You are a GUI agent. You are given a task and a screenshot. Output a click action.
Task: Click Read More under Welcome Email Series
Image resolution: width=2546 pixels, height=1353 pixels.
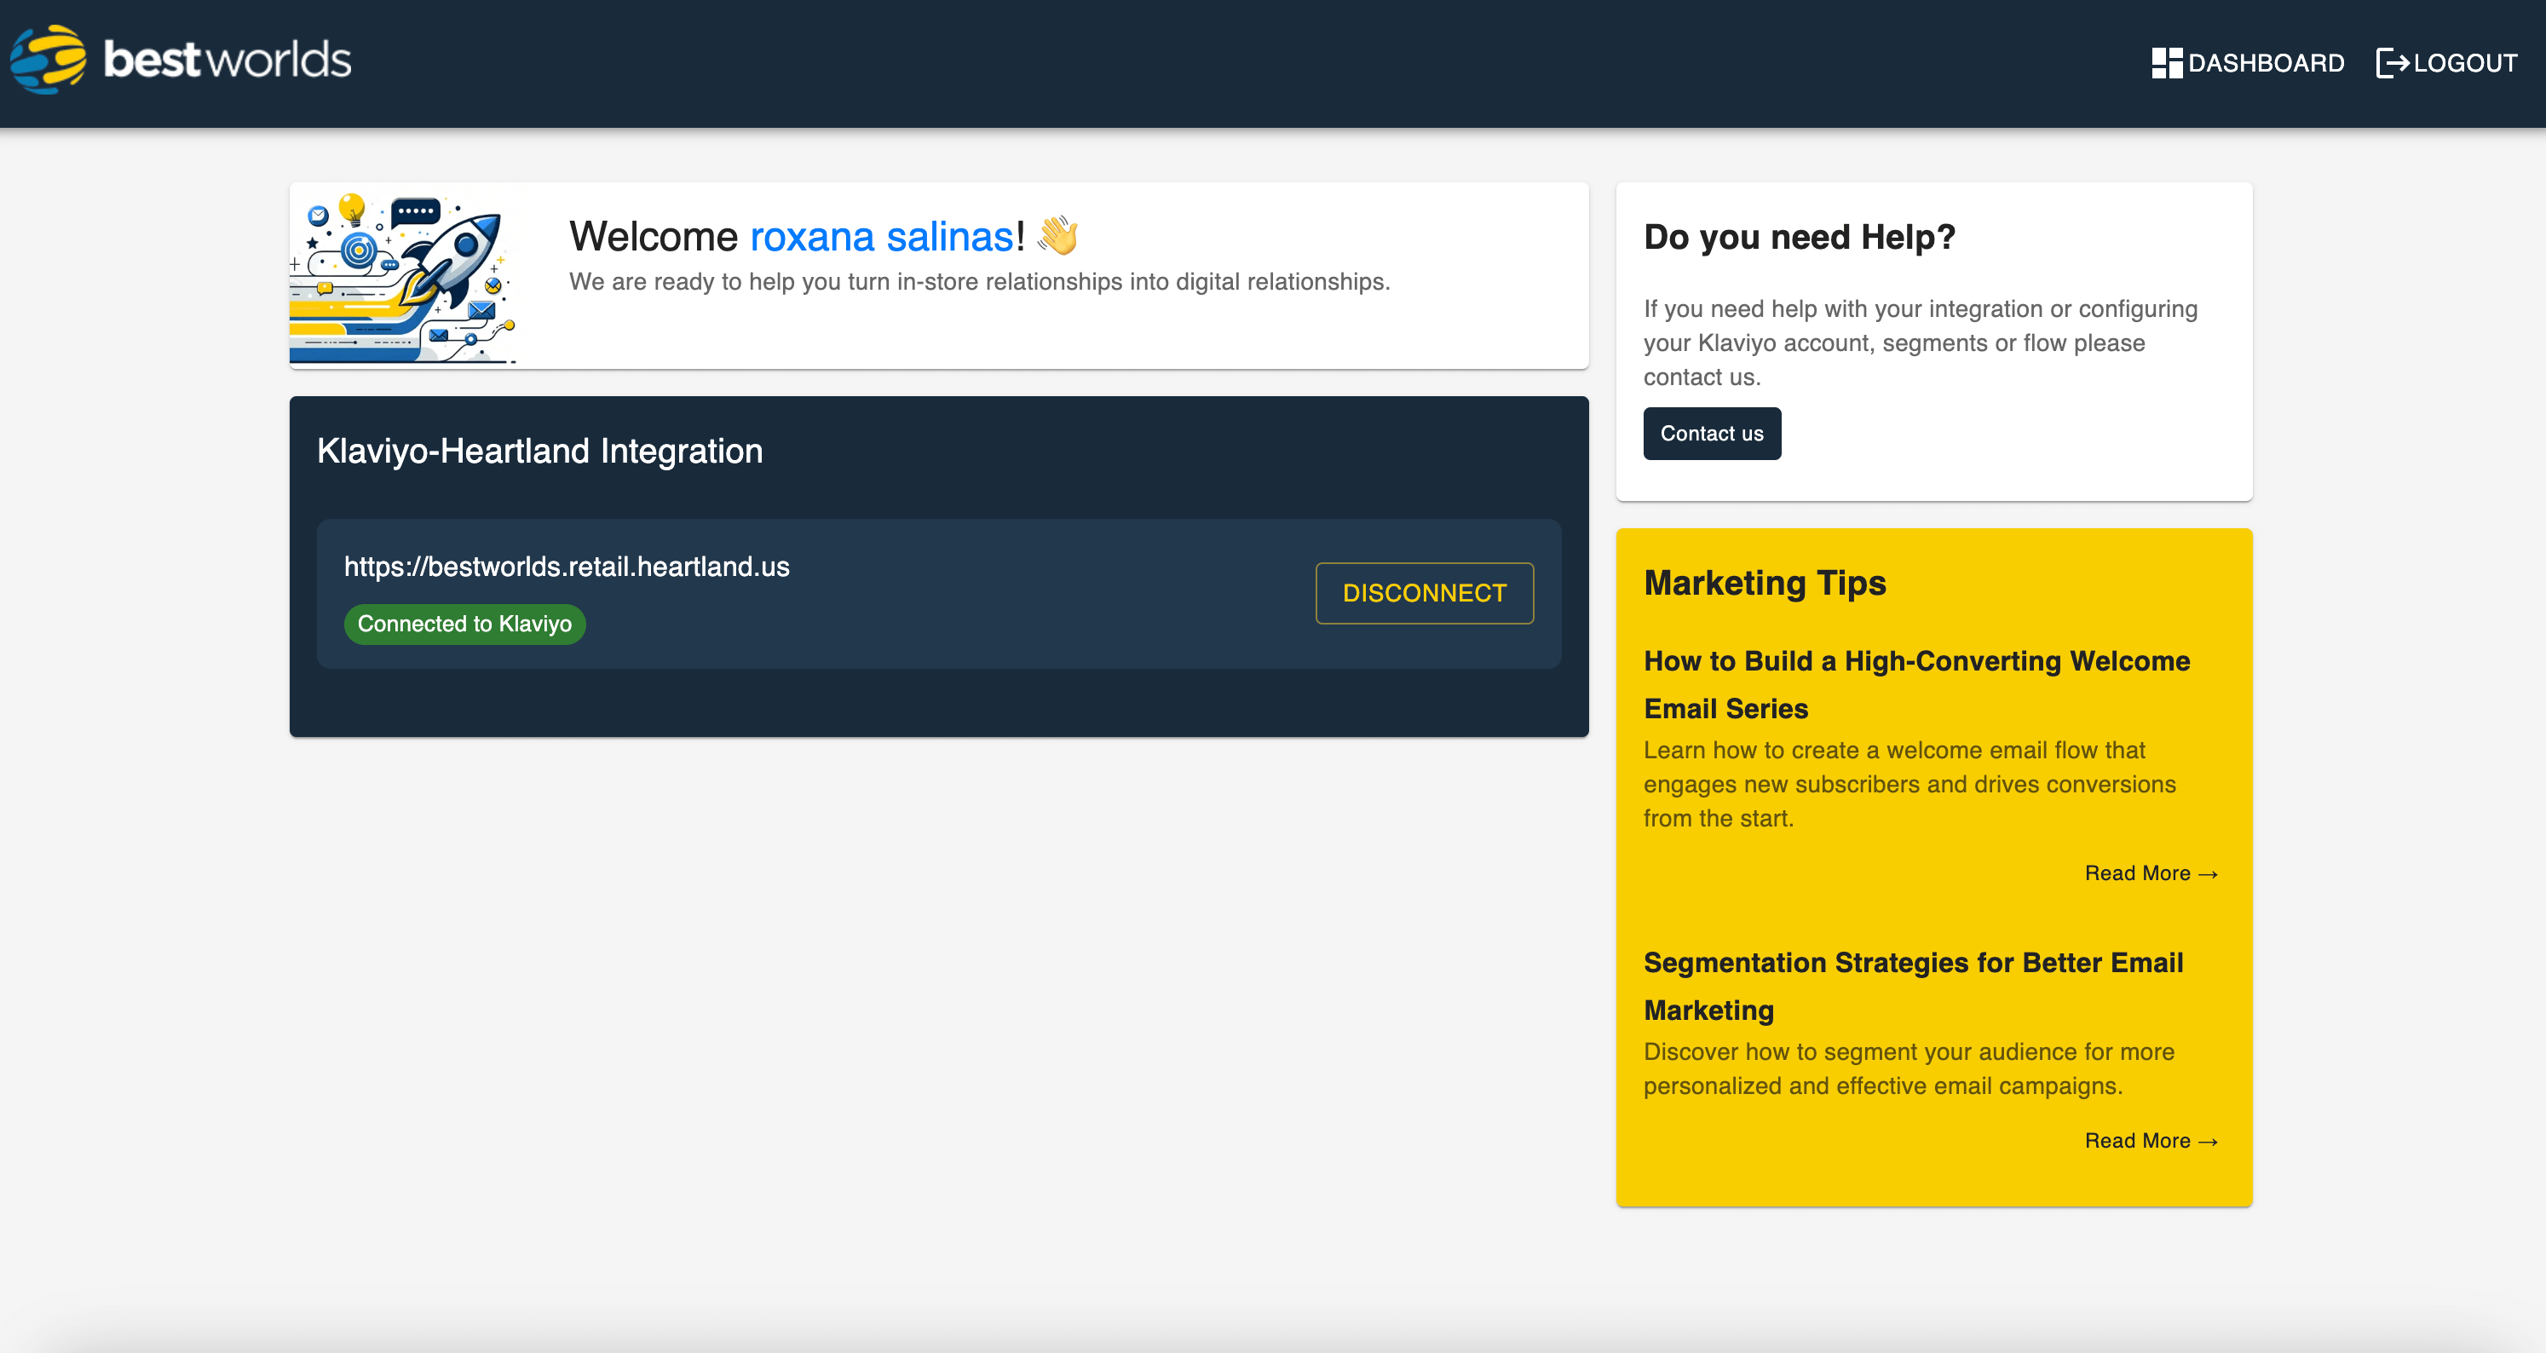[x=2151, y=873]
